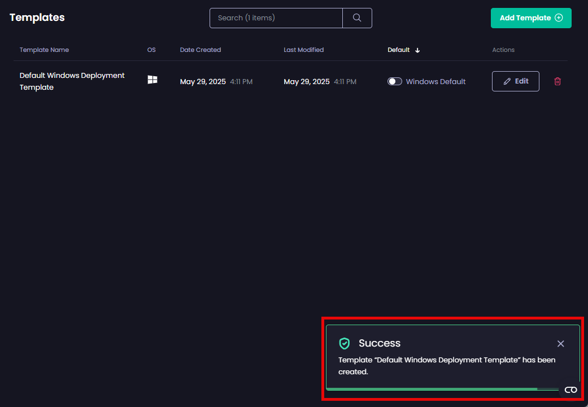
Task: Click the link-shaped widget icon below the notification
Action: (x=570, y=390)
